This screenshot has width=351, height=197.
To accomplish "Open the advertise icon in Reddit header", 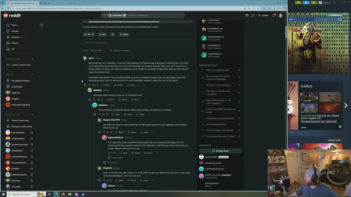I will click(247, 15).
